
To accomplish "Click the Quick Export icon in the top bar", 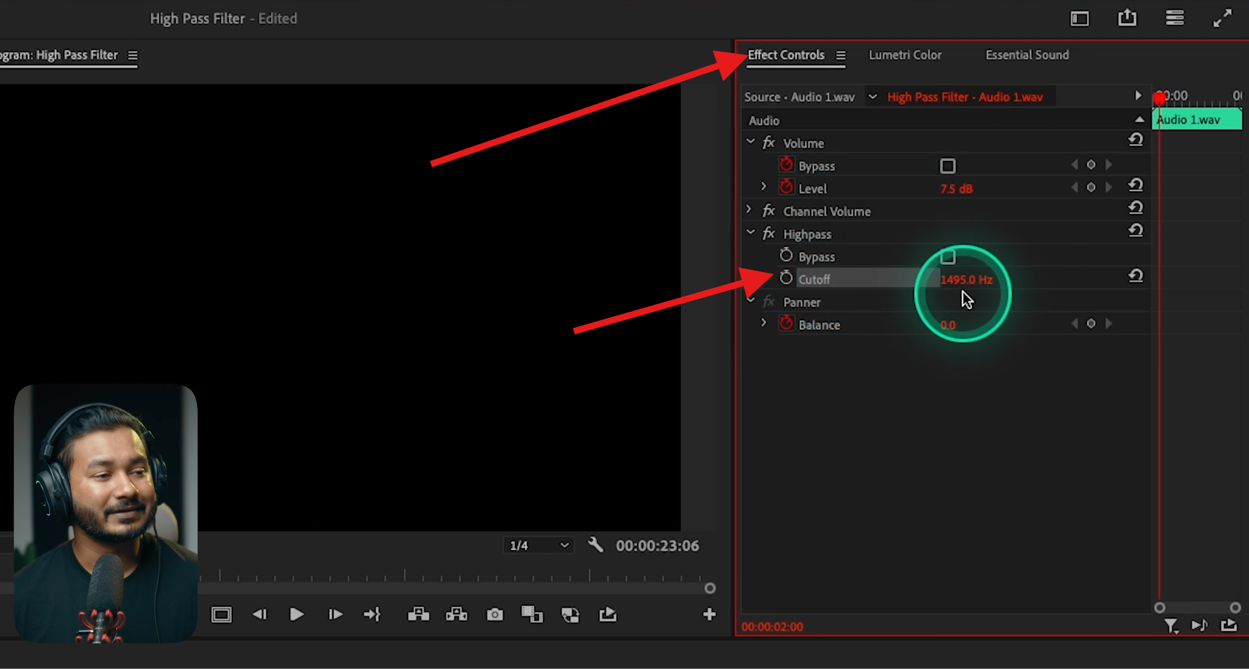I will coord(1127,18).
